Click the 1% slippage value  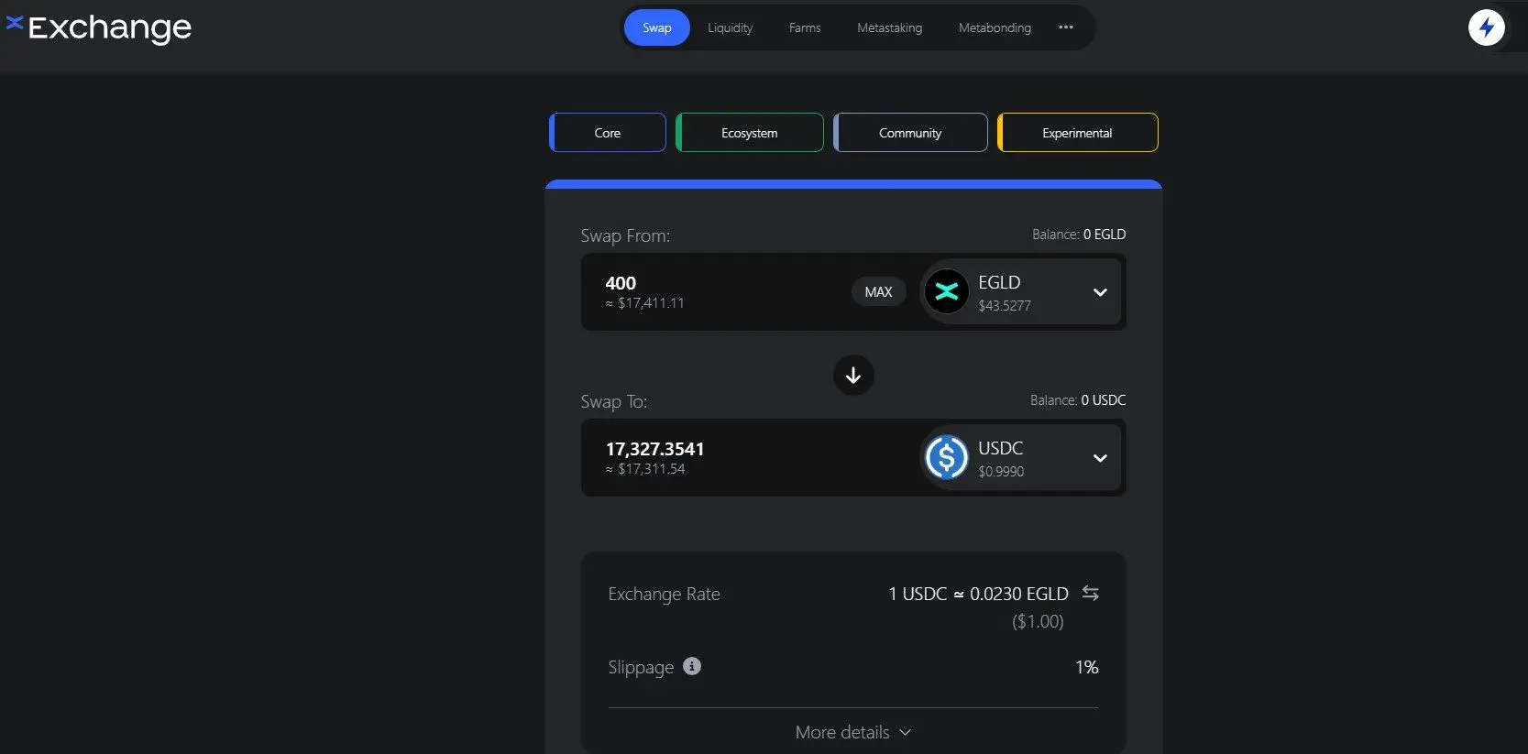(x=1086, y=667)
